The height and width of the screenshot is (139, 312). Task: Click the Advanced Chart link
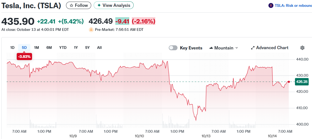272,48
